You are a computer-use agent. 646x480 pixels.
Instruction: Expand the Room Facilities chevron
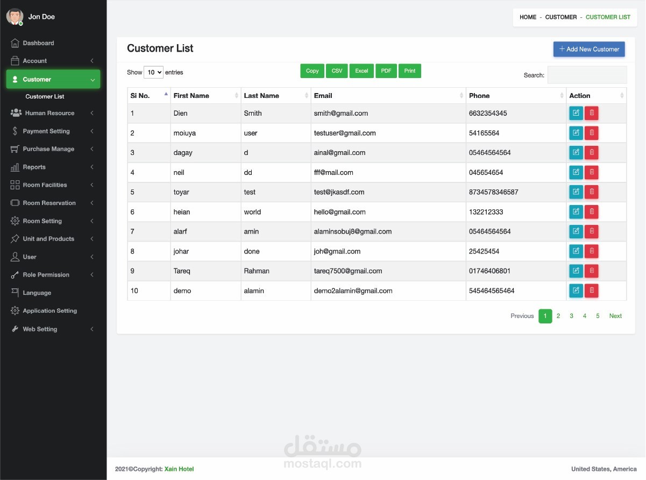pos(92,185)
